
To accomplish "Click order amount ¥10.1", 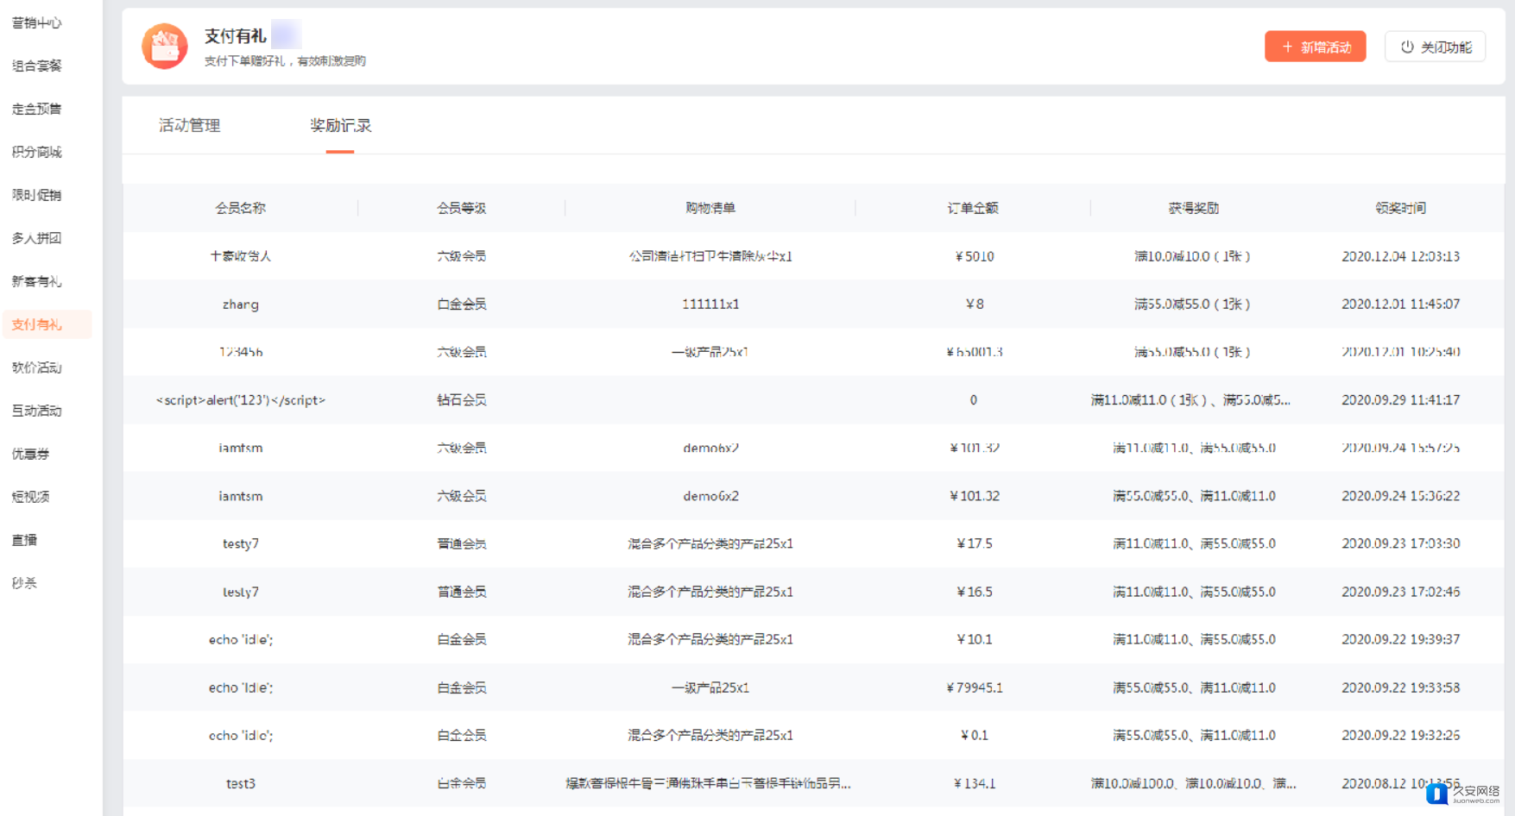I will tap(975, 639).
